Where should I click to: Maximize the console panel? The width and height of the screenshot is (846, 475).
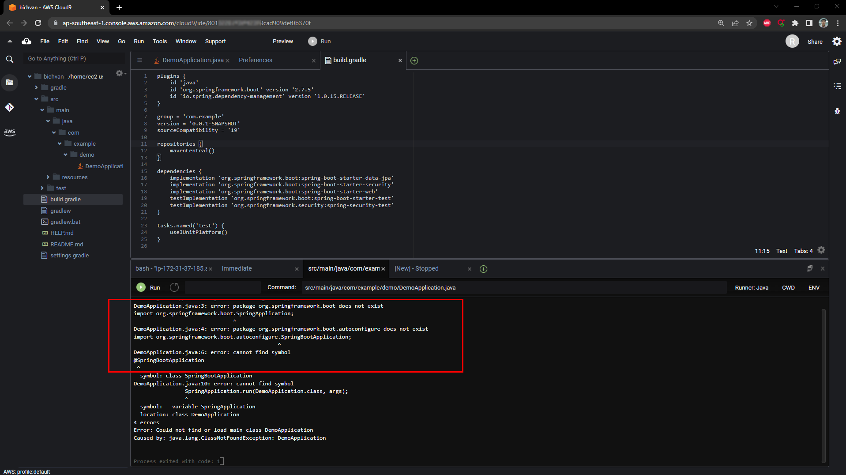(x=809, y=268)
